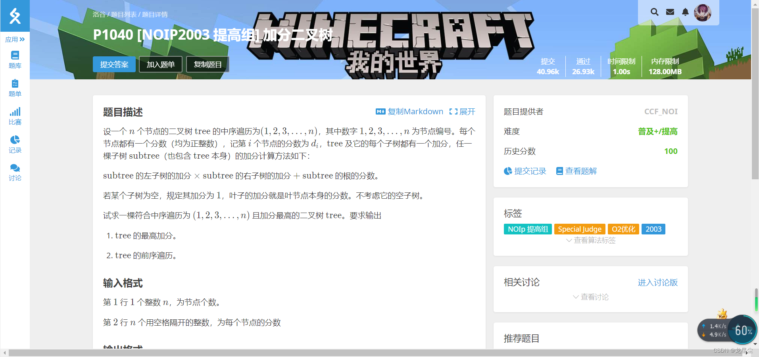Click the search magnifier icon
Screen dimensions: 759x357
655,12
